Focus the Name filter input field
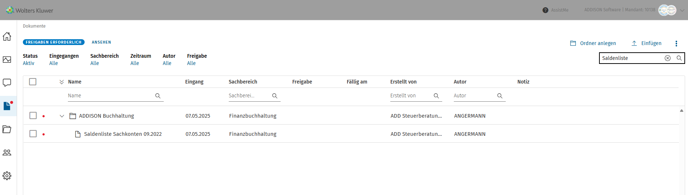Image resolution: width=688 pixels, height=195 pixels. [x=111, y=96]
